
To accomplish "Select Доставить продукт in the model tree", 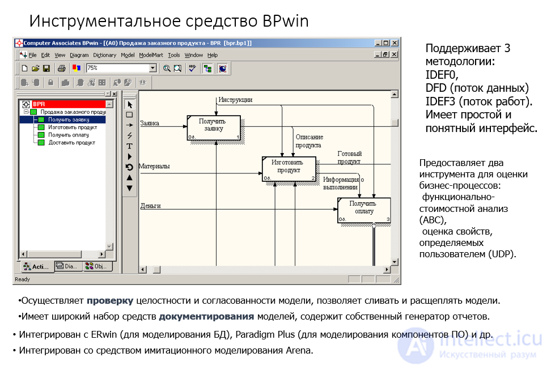I will 71,143.
